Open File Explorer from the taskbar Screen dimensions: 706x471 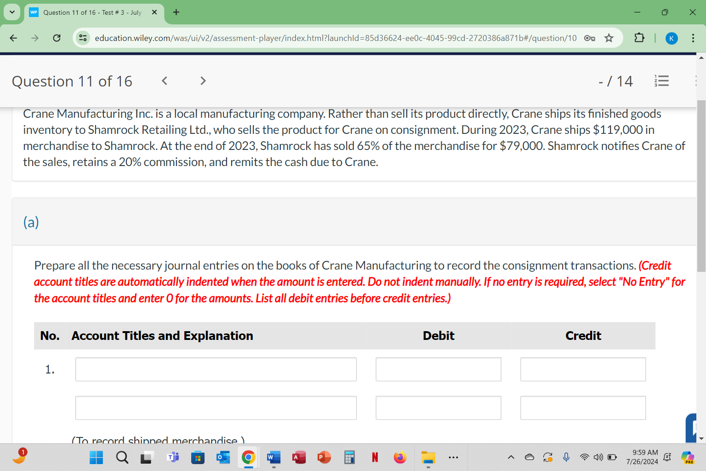428,457
